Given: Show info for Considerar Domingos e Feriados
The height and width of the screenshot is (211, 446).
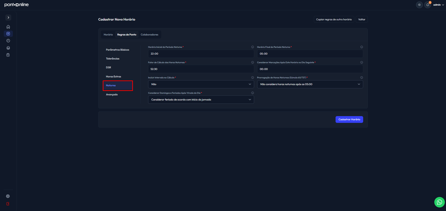Looking at the screenshot, I should click(x=253, y=93).
